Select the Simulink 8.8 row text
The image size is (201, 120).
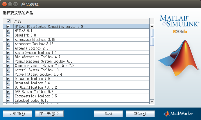tap(25, 35)
